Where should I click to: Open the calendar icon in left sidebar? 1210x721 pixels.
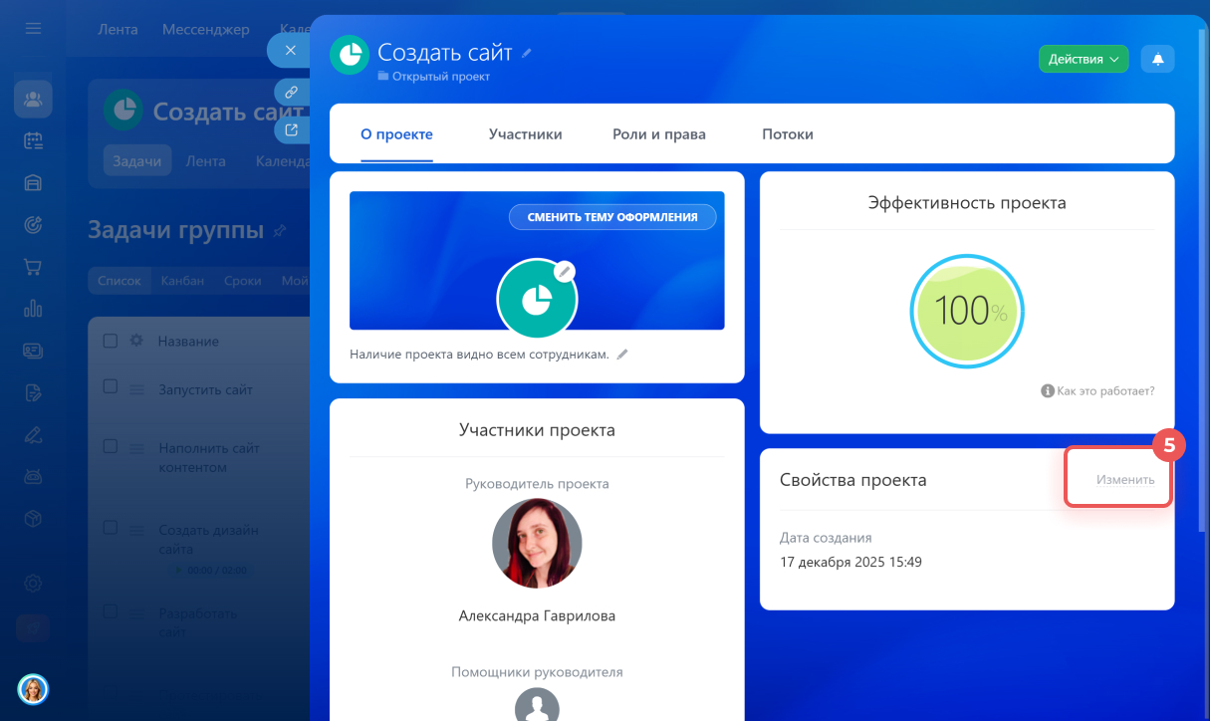(x=33, y=140)
